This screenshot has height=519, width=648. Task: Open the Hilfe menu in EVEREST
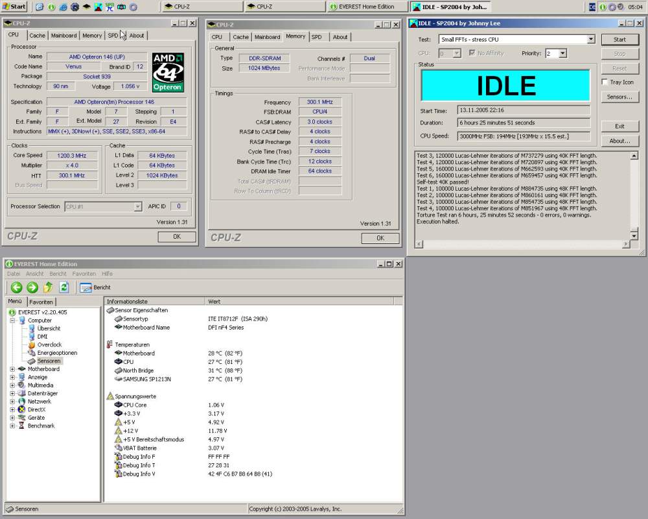[107, 274]
